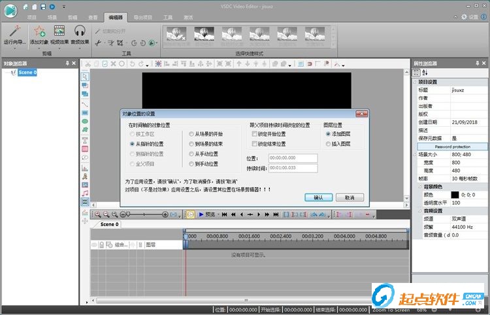
Task: Click the crop tool in 工具 group
Action: [x=120, y=43]
